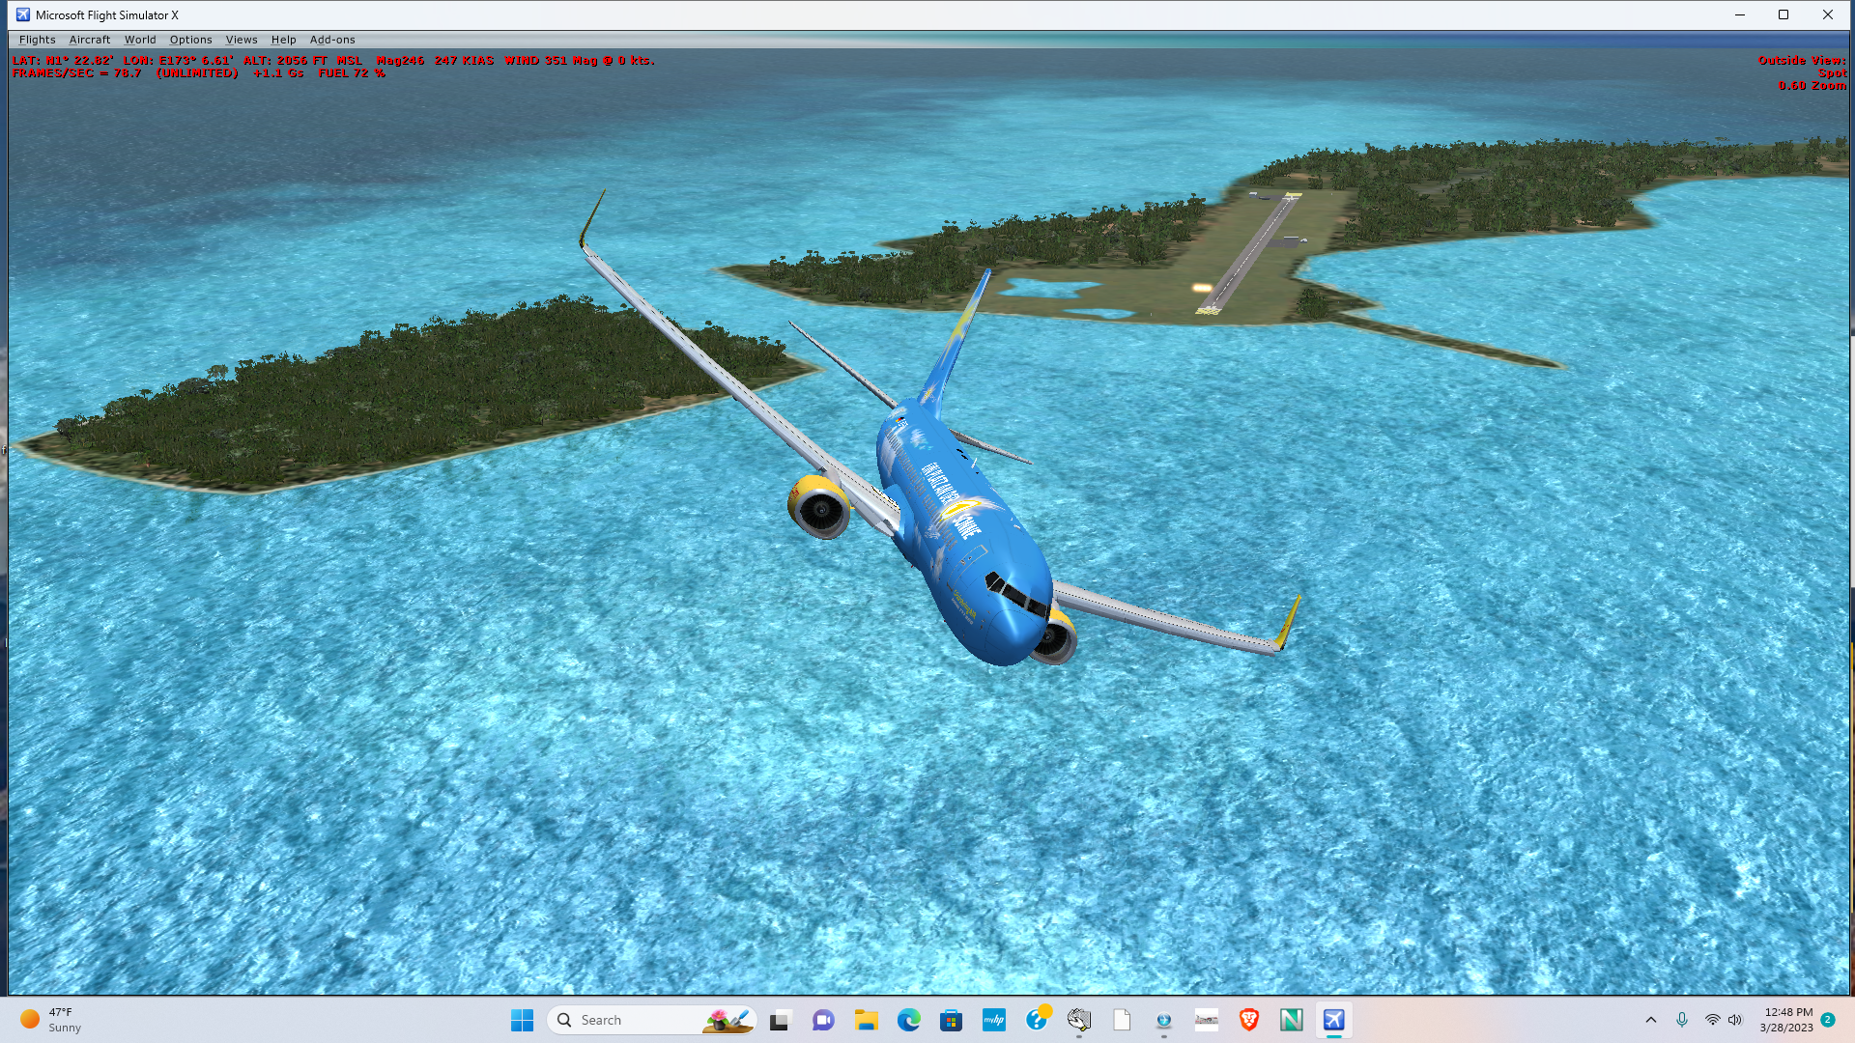Open the myHP app in taskbar
The width and height of the screenshot is (1855, 1043).
tap(993, 1020)
